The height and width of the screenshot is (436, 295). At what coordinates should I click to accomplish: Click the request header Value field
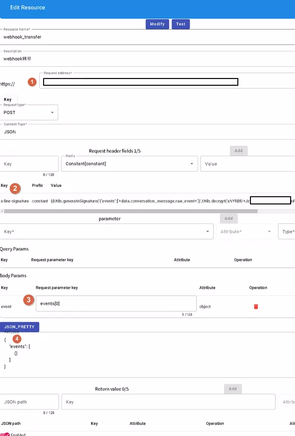point(247,164)
